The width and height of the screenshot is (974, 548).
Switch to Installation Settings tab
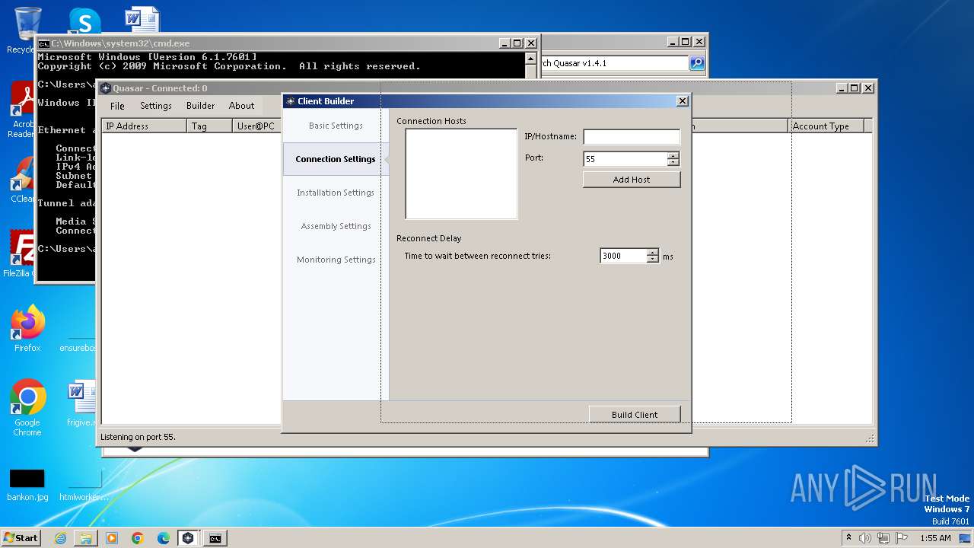tap(336, 193)
